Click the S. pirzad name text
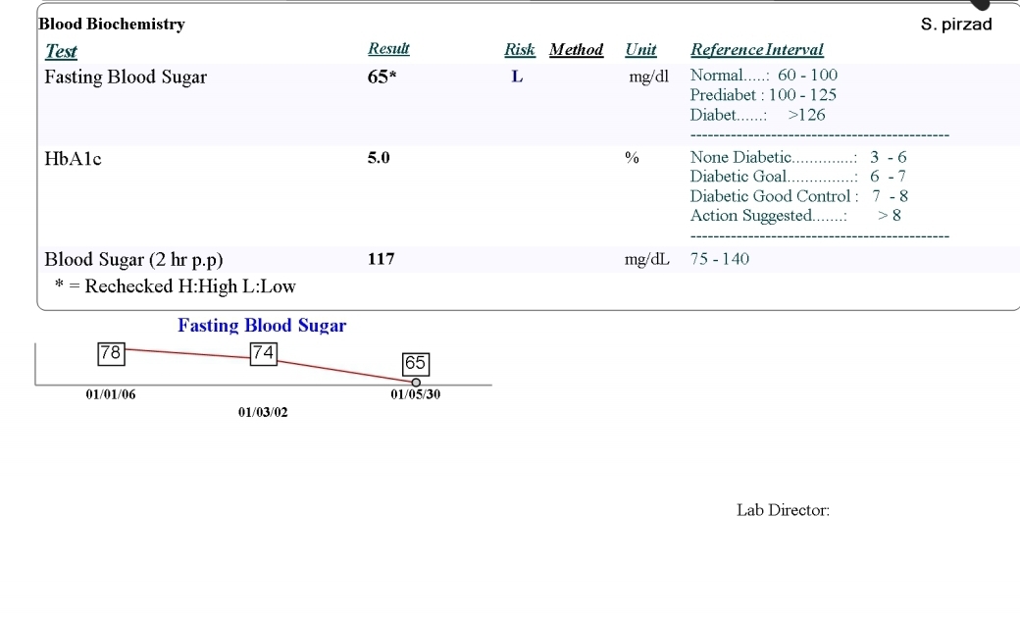Image resolution: width=1020 pixels, height=621 pixels. 956,25
